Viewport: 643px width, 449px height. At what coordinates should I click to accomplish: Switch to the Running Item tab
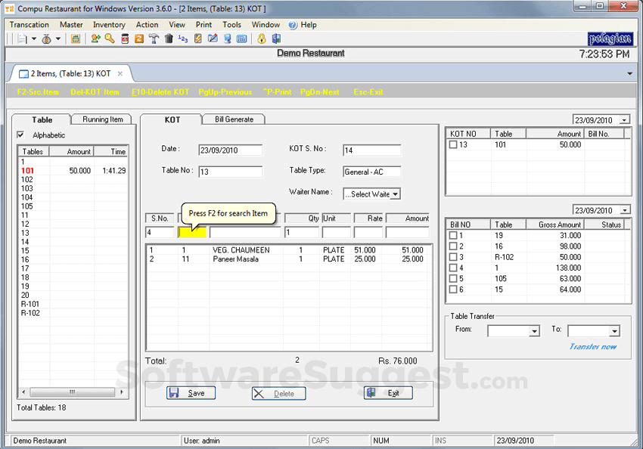click(x=101, y=119)
